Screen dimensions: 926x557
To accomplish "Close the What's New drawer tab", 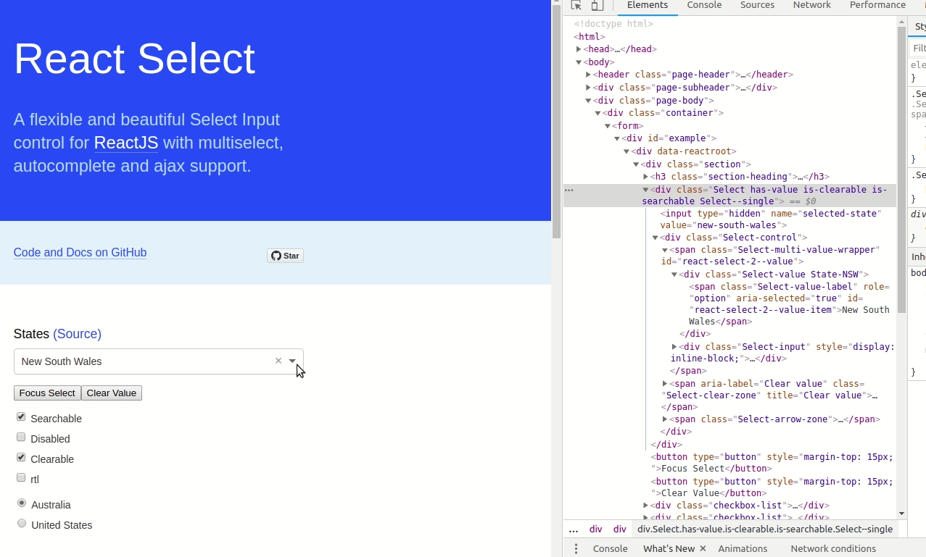I will click(703, 548).
